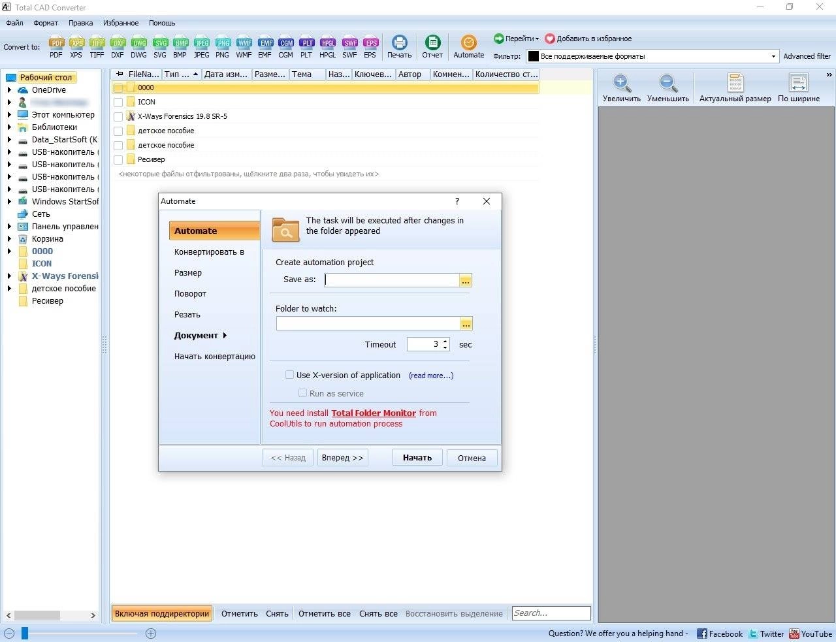Image resolution: width=836 pixels, height=642 pixels.
Task: Select the PLT format icon
Action: click(306, 46)
